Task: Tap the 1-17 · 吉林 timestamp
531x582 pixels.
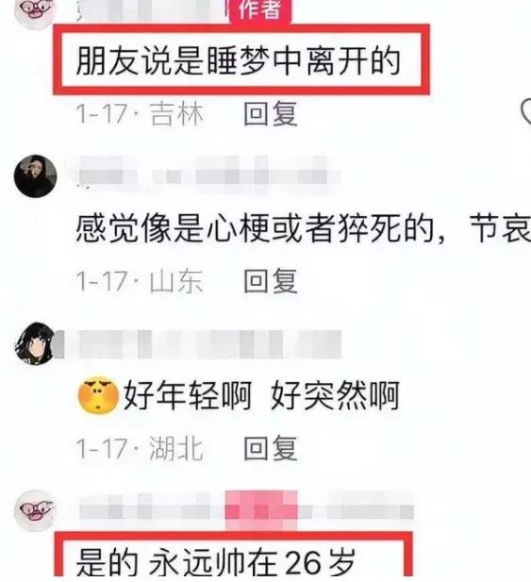Action: point(140,113)
